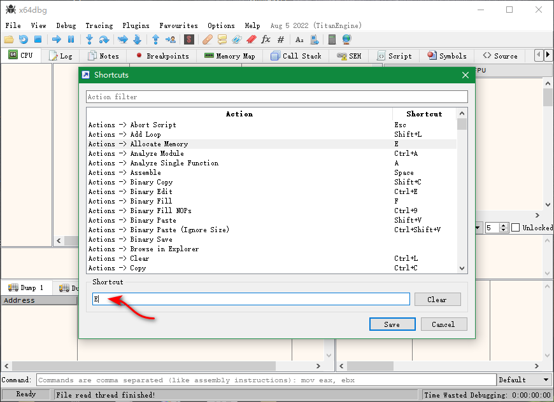Switch to the Log tab
This screenshot has width=554, height=402.
point(60,56)
